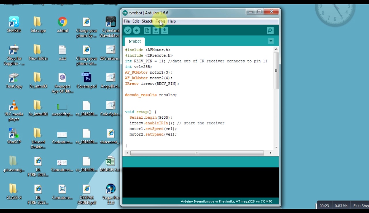Click the AF_DCMotor motor1(3); line

[149, 72]
